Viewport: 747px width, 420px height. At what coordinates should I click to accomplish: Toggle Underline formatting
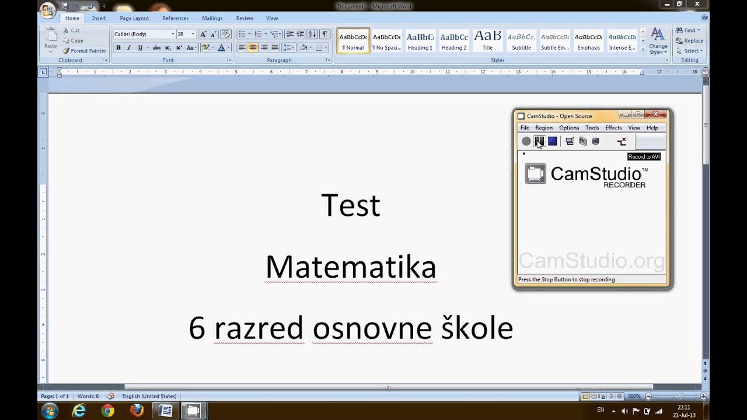click(x=139, y=48)
